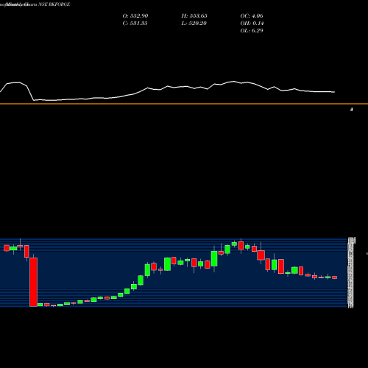Click the 'OL: 6.29' reading
The width and height of the screenshot is (368, 368).
252,31
